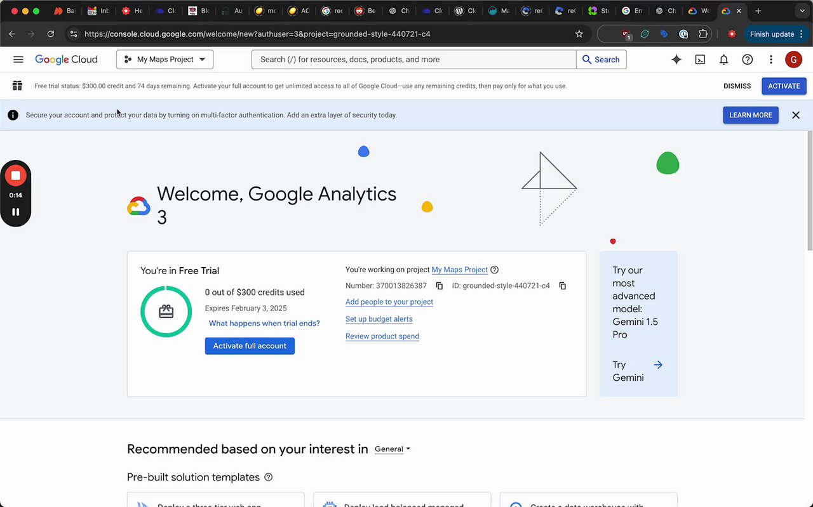
Task: Pause the screen recording
Action: click(x=16, y=212)
